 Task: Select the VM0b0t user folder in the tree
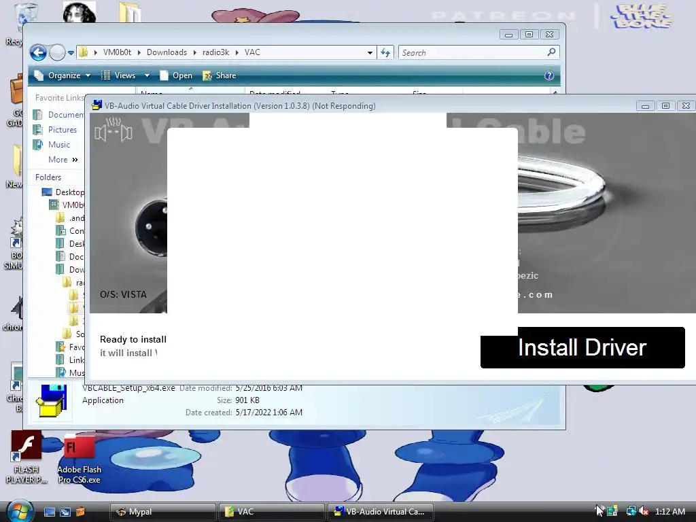point(67,205)
